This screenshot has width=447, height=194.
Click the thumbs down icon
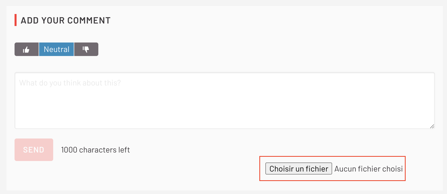(x=86, y=49)
